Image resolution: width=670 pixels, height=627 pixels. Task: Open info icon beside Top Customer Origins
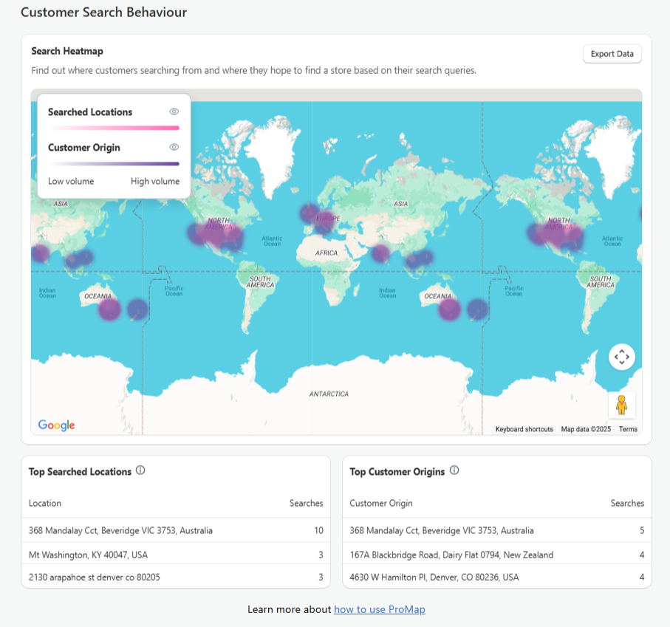(x=454, y=470)
